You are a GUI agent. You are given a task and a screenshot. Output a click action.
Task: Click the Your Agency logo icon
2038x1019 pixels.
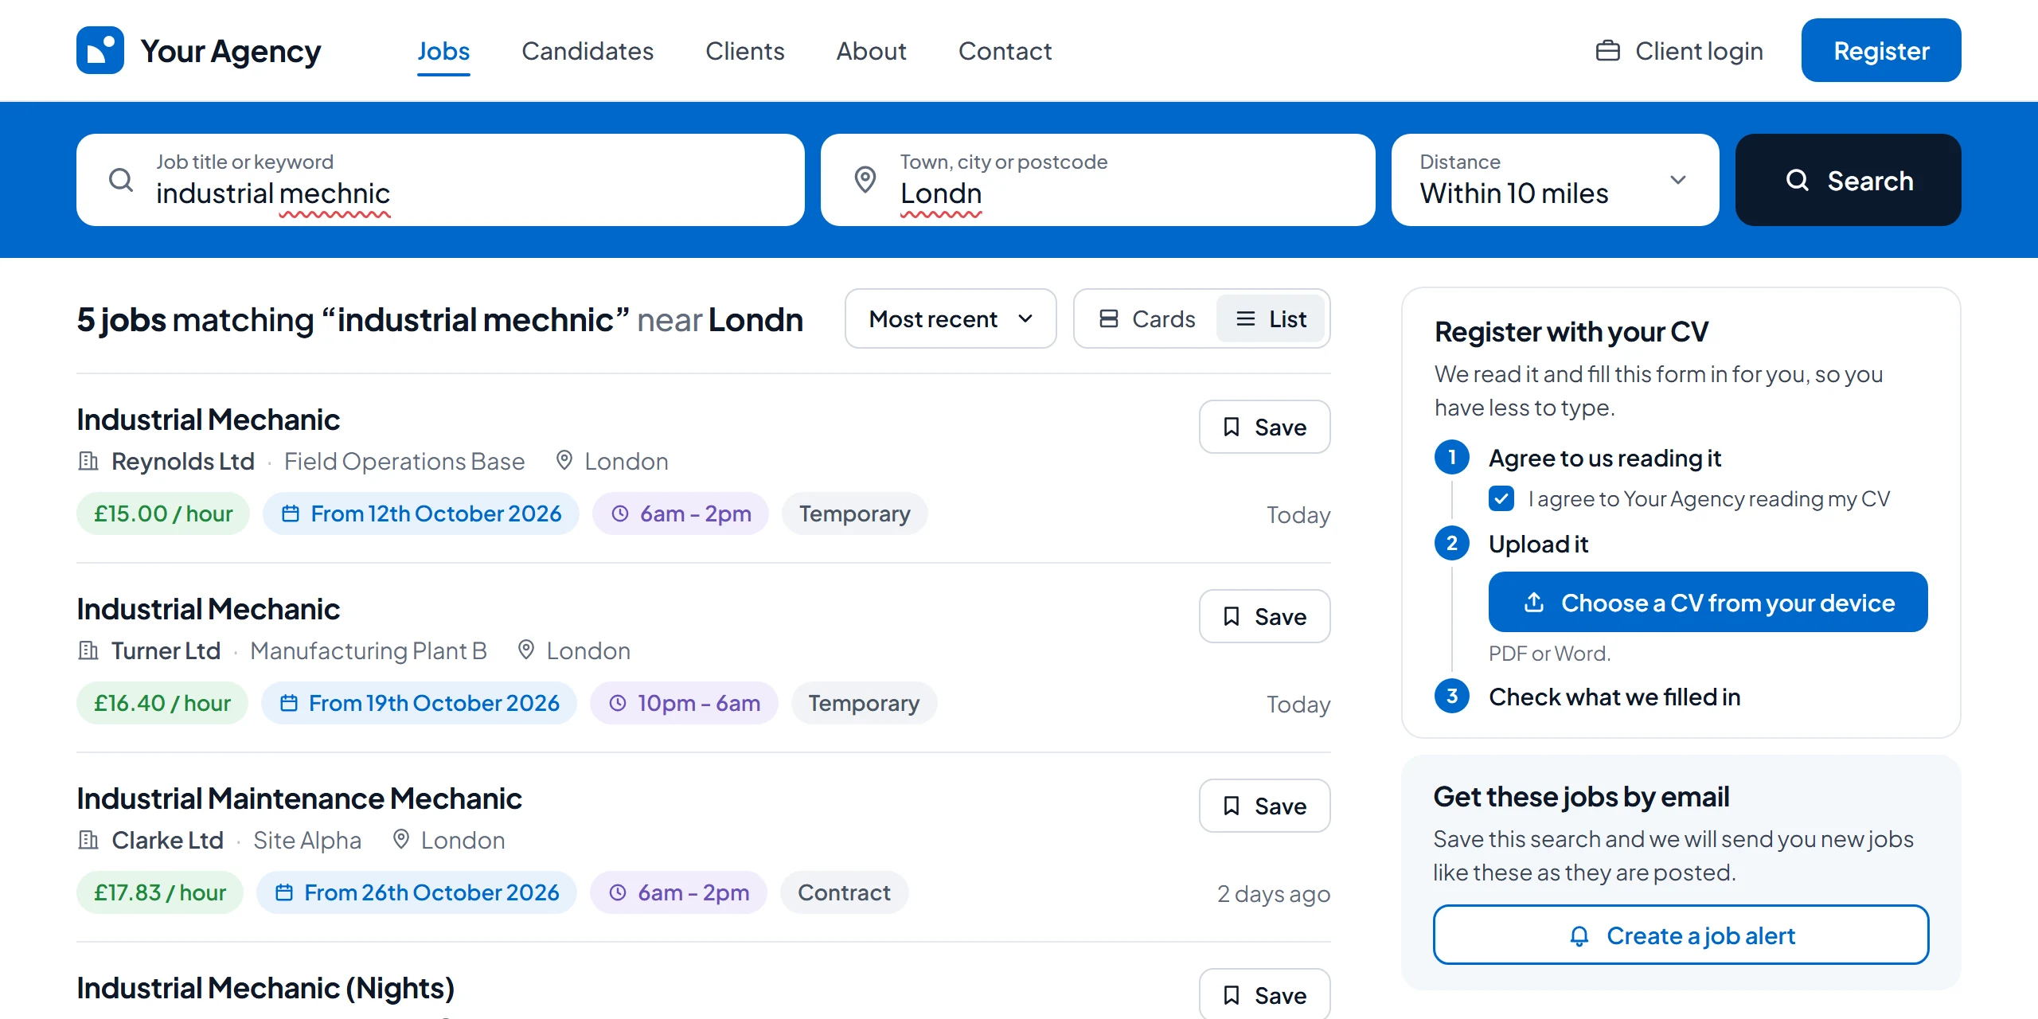pyautogui.click(x=100, y=50)
